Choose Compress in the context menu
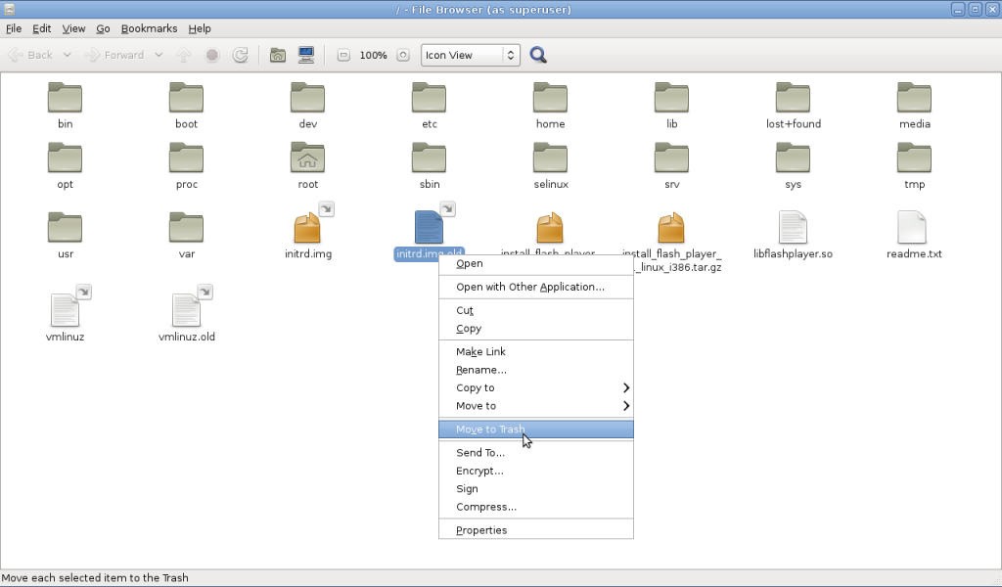The width and height of the screenshot is (1002, 587). 535,507
